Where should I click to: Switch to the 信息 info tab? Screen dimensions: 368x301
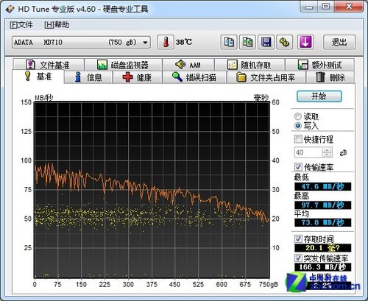pyautogui.click(x=88, y=77)
